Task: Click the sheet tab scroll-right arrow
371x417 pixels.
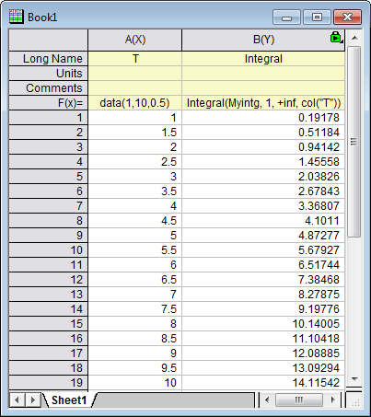Action: pyautogui.click(x=32, y=400)
